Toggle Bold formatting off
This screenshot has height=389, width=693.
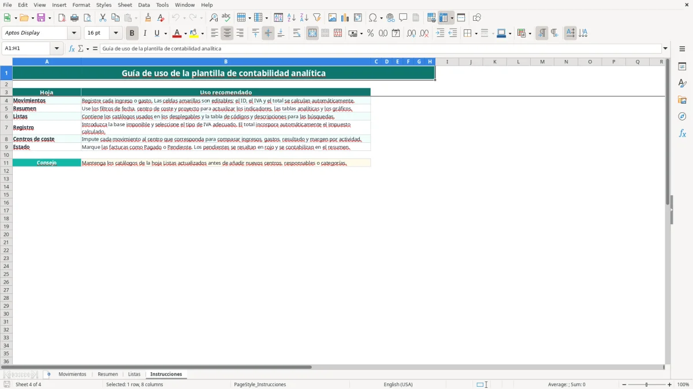132,33
